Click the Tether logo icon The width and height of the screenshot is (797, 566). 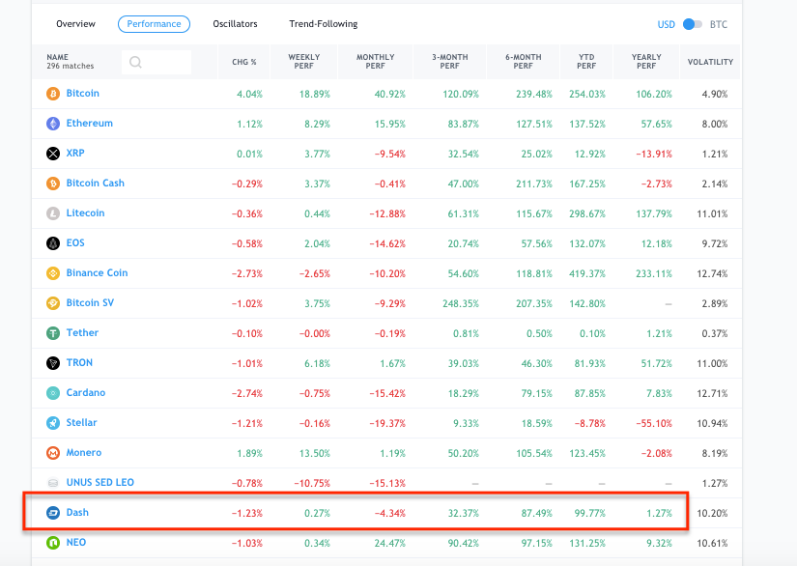tap(53, 333)
